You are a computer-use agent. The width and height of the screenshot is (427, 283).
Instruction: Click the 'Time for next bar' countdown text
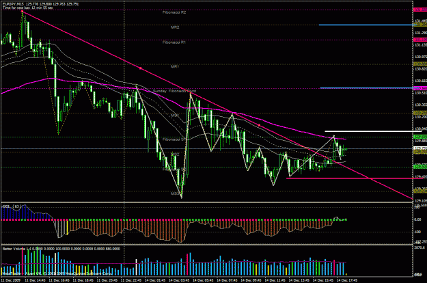click(x=28, y=8)
